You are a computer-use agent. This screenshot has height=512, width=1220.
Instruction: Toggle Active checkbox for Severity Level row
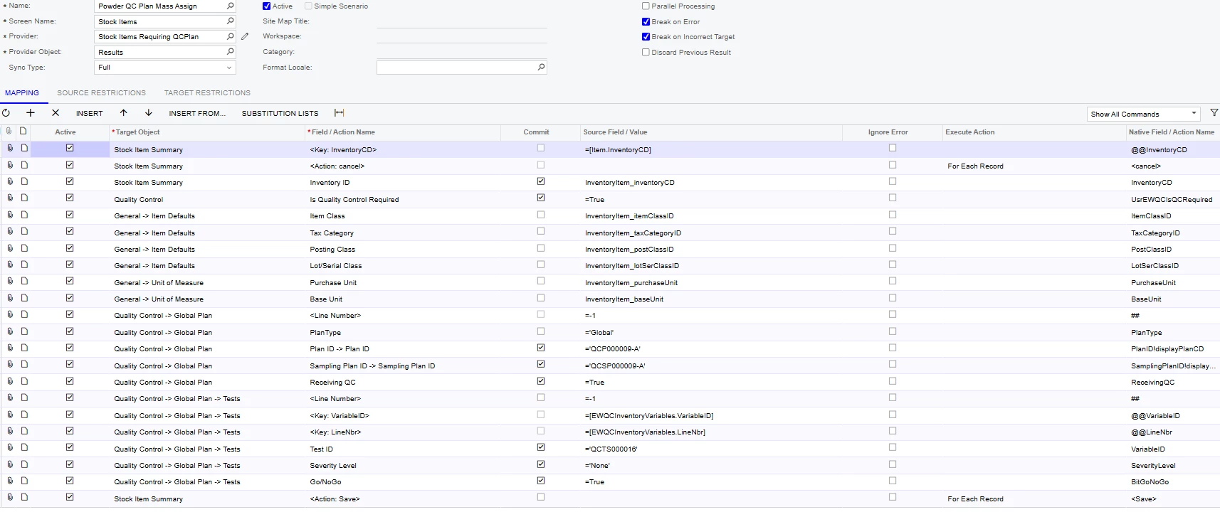pyautogui.click(x=70, y=464)
